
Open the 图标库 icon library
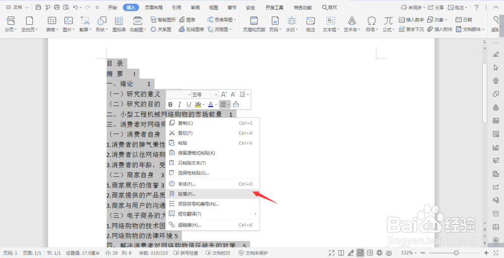[119, 24]
